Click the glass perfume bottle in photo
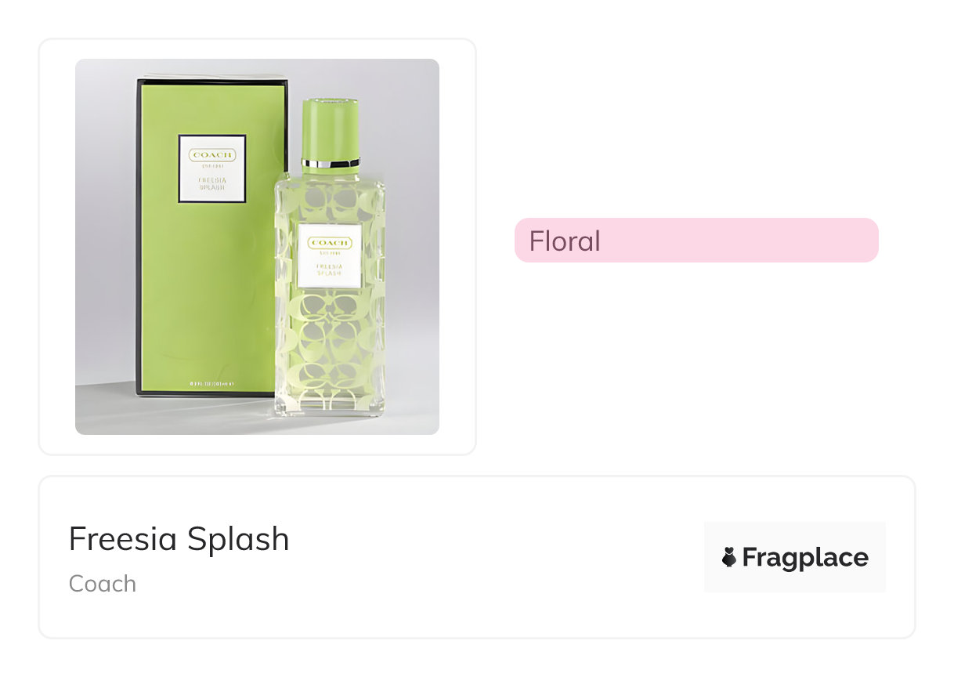 click(x=329, y=329)
